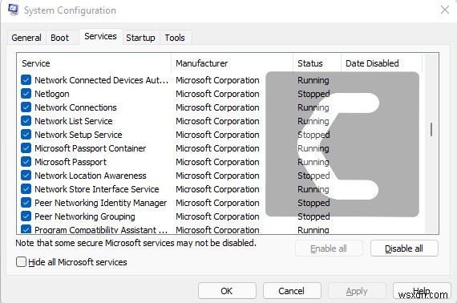The image size is (457, 303).
Task: Sort by Date Disabled column header
Action: point(382,63)
